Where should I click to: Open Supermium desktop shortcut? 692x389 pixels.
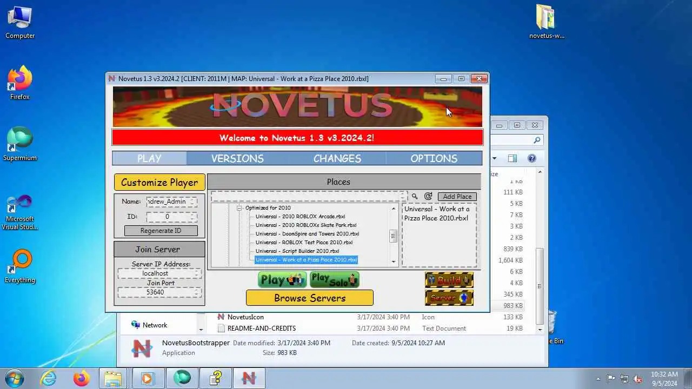point(20,144)
